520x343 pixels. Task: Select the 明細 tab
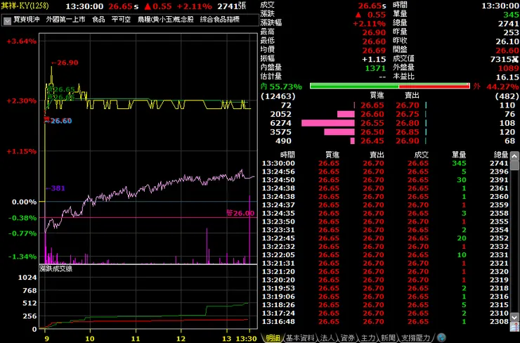273,338
